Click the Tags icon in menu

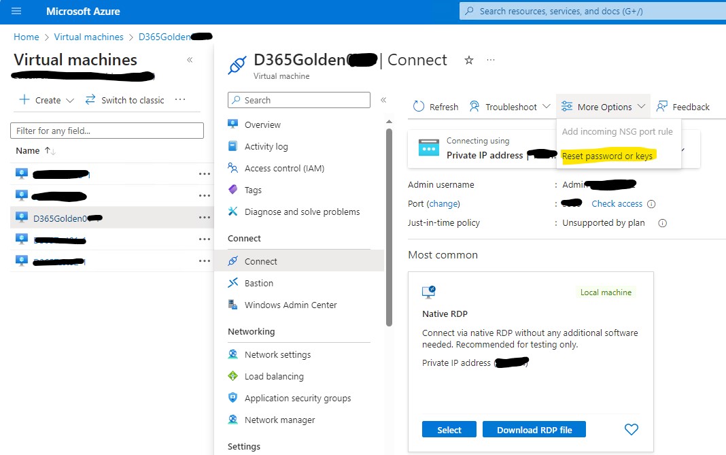[x=233, y=190]
